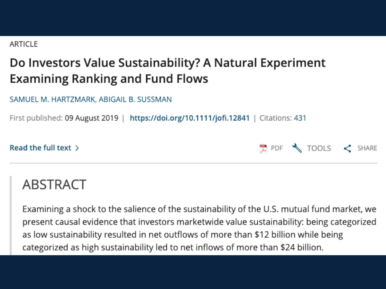Click Read the full text link

[x=40, y=148]
